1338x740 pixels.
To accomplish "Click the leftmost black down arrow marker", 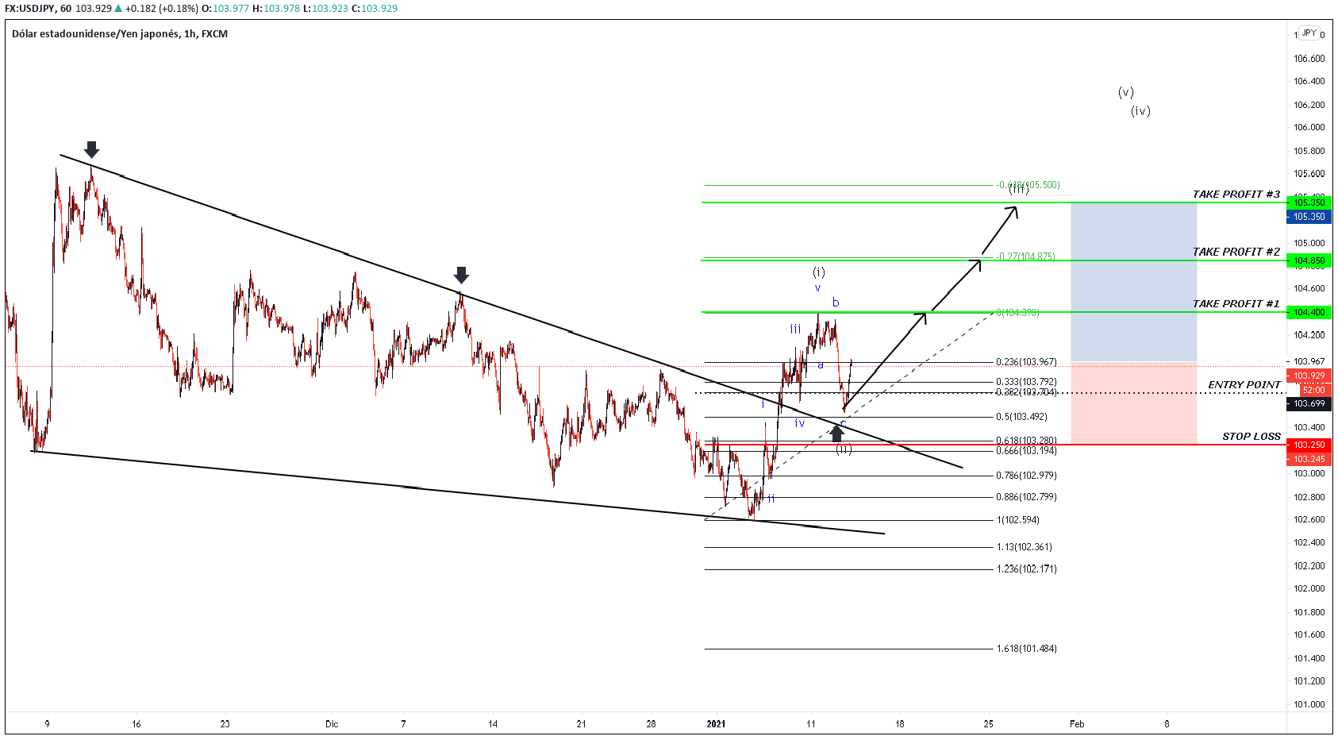I will [x=91, y=149].
